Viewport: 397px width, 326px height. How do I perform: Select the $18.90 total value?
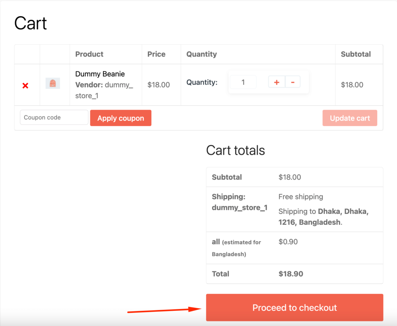point(291,274)
